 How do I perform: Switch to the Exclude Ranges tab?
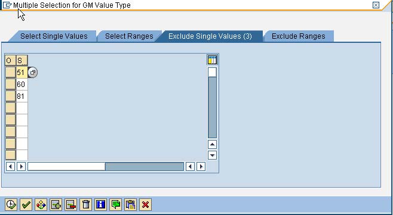click(x=298, y=36)
